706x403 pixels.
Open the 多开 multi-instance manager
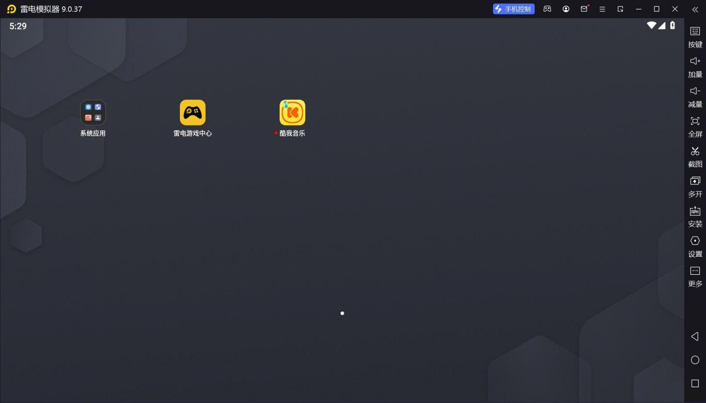(x=695, y=187)
